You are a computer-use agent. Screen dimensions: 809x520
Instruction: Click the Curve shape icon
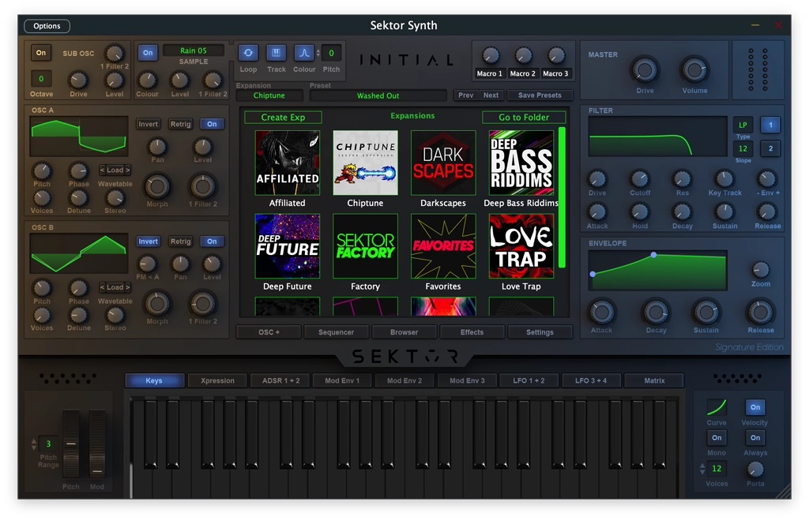click(717, 407)
